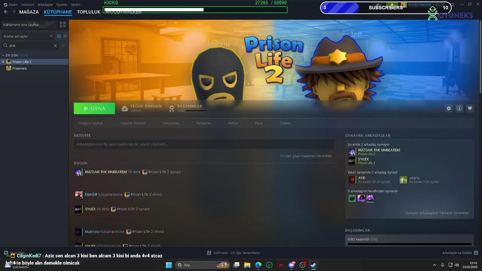The height and width of the screenshot is (271, 482).
Task: Open Friends and Chat icon
Action: tap(476, 253)
